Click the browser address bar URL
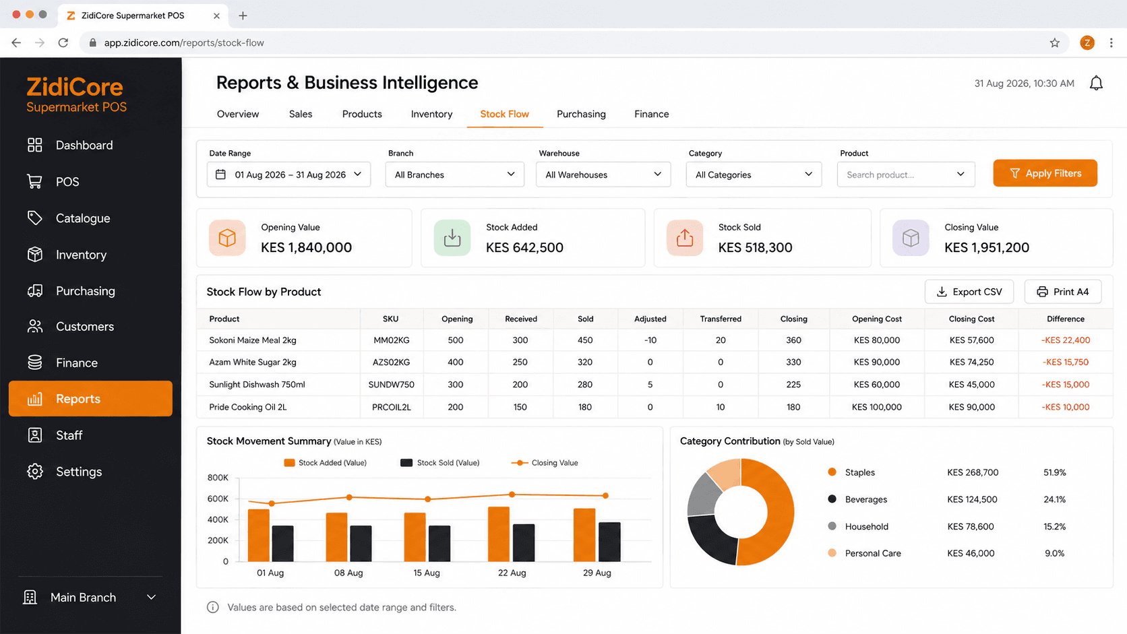The image size is (1127, 634). point(184,42)
